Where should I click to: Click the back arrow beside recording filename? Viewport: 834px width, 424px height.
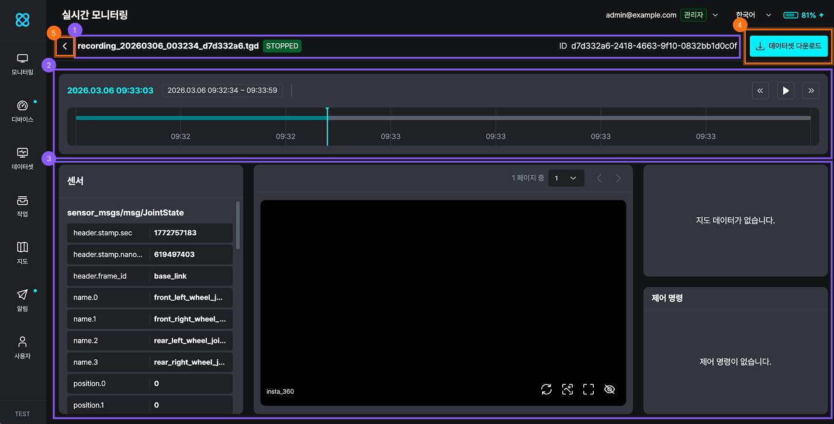click(65, 46)
